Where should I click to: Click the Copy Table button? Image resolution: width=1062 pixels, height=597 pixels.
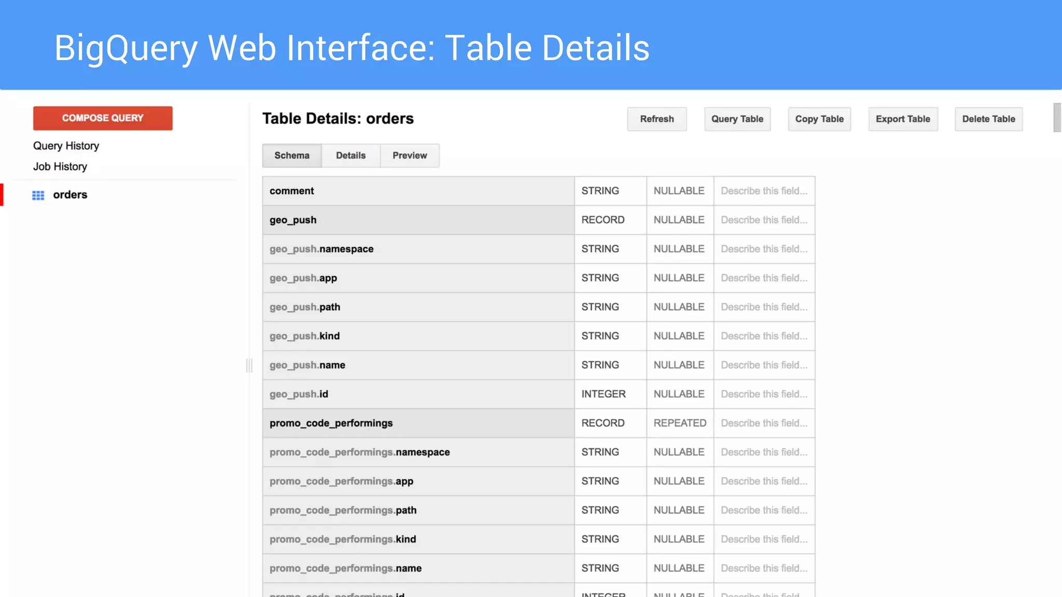pos(819,119)
